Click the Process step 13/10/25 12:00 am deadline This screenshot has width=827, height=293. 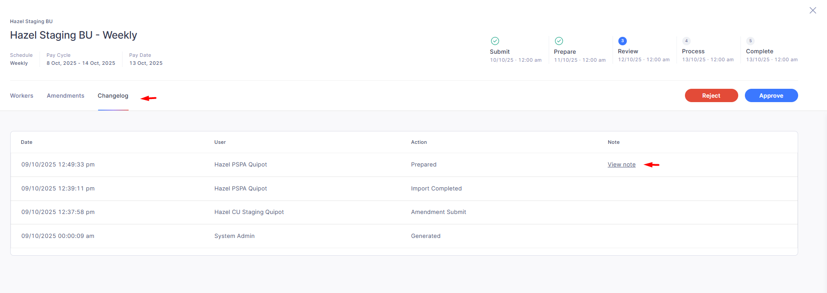[708, 59]
